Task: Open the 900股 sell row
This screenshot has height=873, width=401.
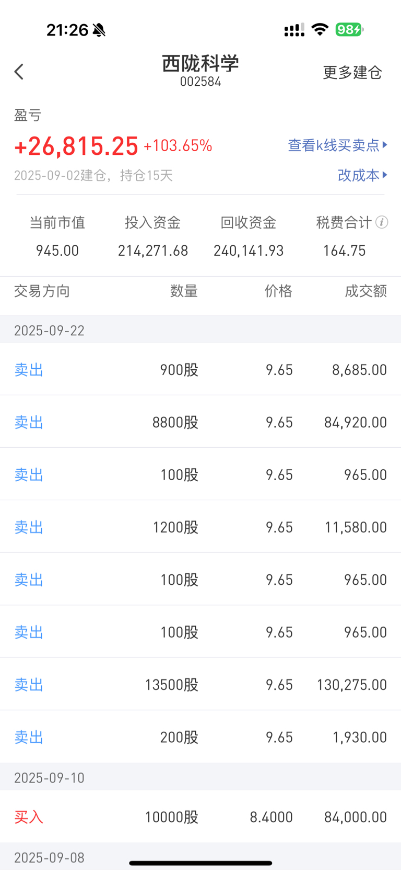Action: coord(200,369)
